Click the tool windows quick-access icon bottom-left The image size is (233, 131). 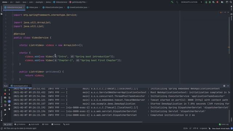pos(1,128)
